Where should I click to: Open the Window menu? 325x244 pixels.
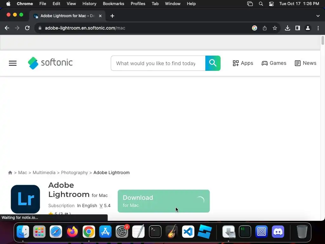173,4
